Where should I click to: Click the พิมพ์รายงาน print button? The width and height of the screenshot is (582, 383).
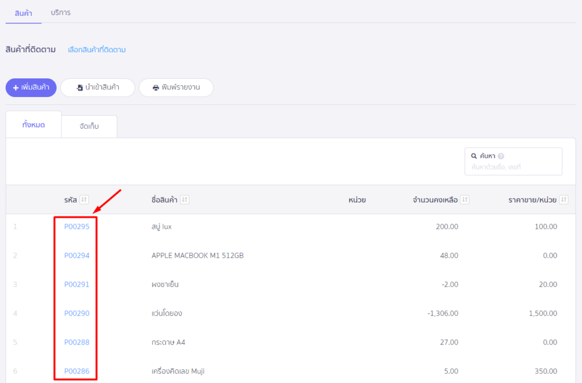point(176,88)
